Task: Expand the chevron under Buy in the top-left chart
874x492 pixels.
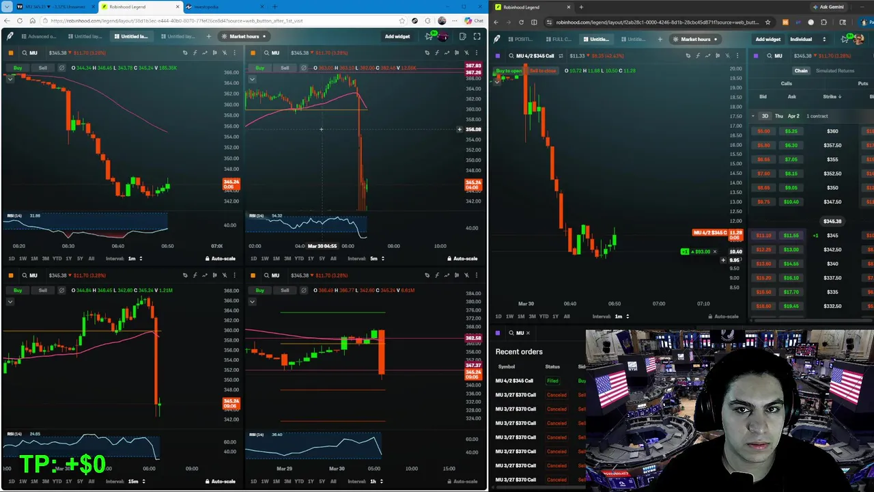Action: 10,79
